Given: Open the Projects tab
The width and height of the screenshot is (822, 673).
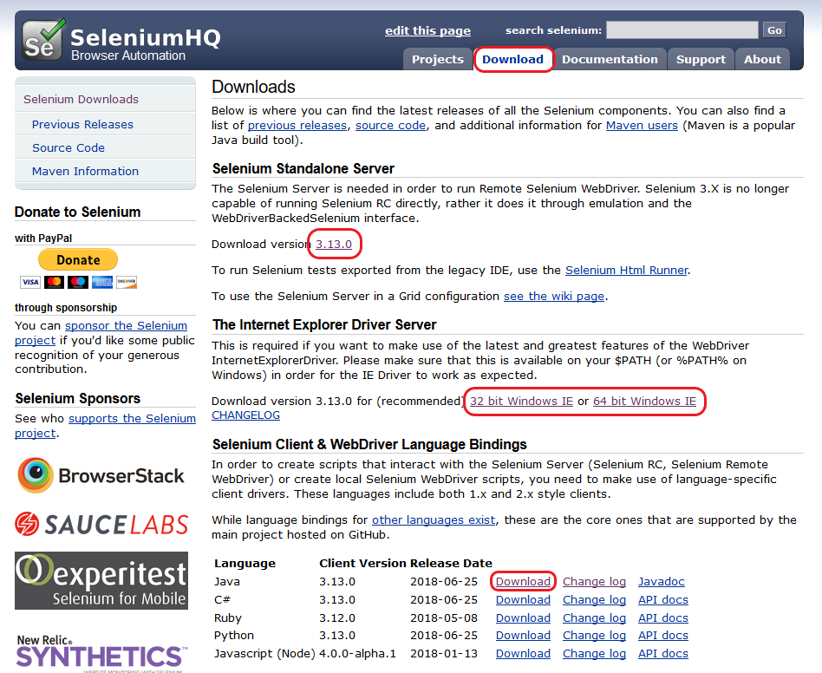Looking at the screenshot, I should (x=438, y=59).
